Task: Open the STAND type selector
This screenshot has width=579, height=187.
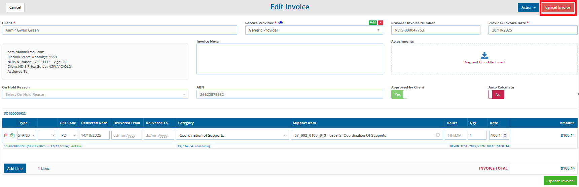Action: coord(26,135)
